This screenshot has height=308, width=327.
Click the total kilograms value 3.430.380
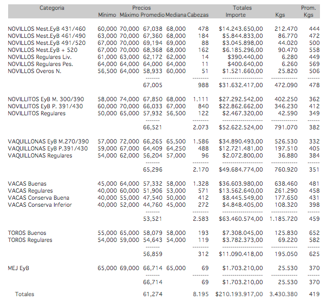(284, 294)
